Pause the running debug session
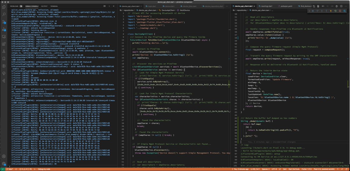 tap(313, 11)
